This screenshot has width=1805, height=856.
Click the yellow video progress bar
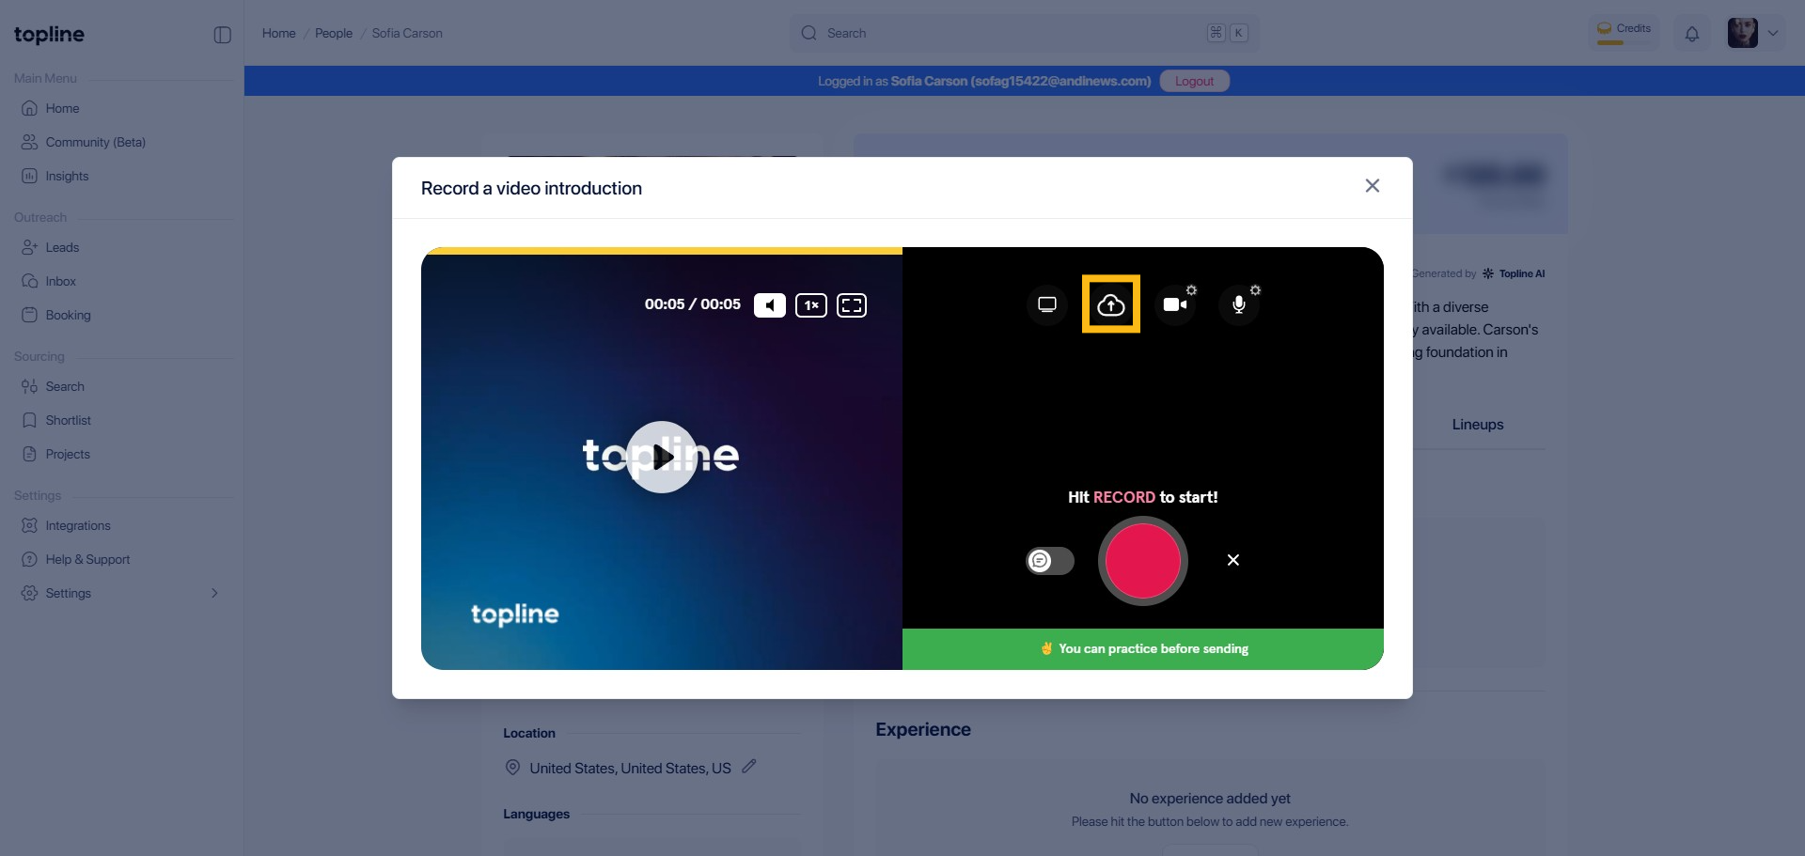662,251
